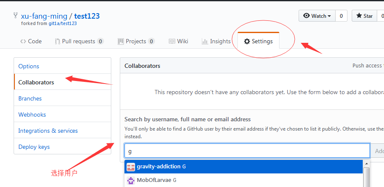Click the fork icon beside repository name
384x187 pixels.
click(x=16, y=16)
